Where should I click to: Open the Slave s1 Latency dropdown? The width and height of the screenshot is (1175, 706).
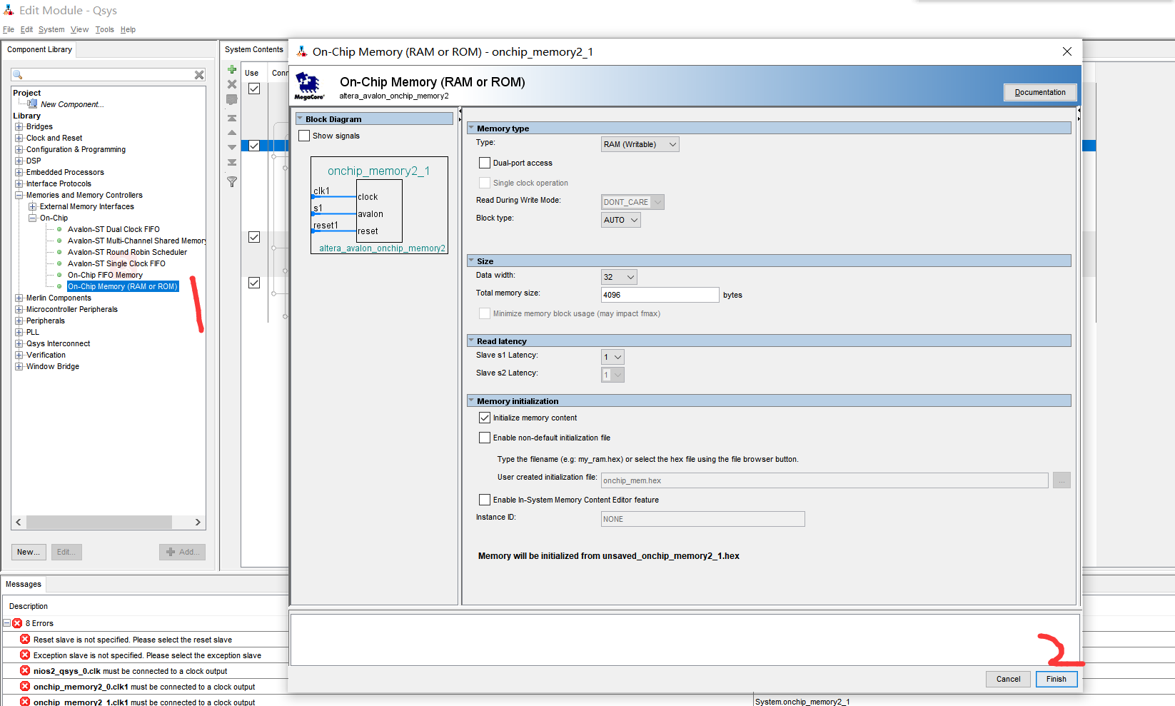(612, 357)
